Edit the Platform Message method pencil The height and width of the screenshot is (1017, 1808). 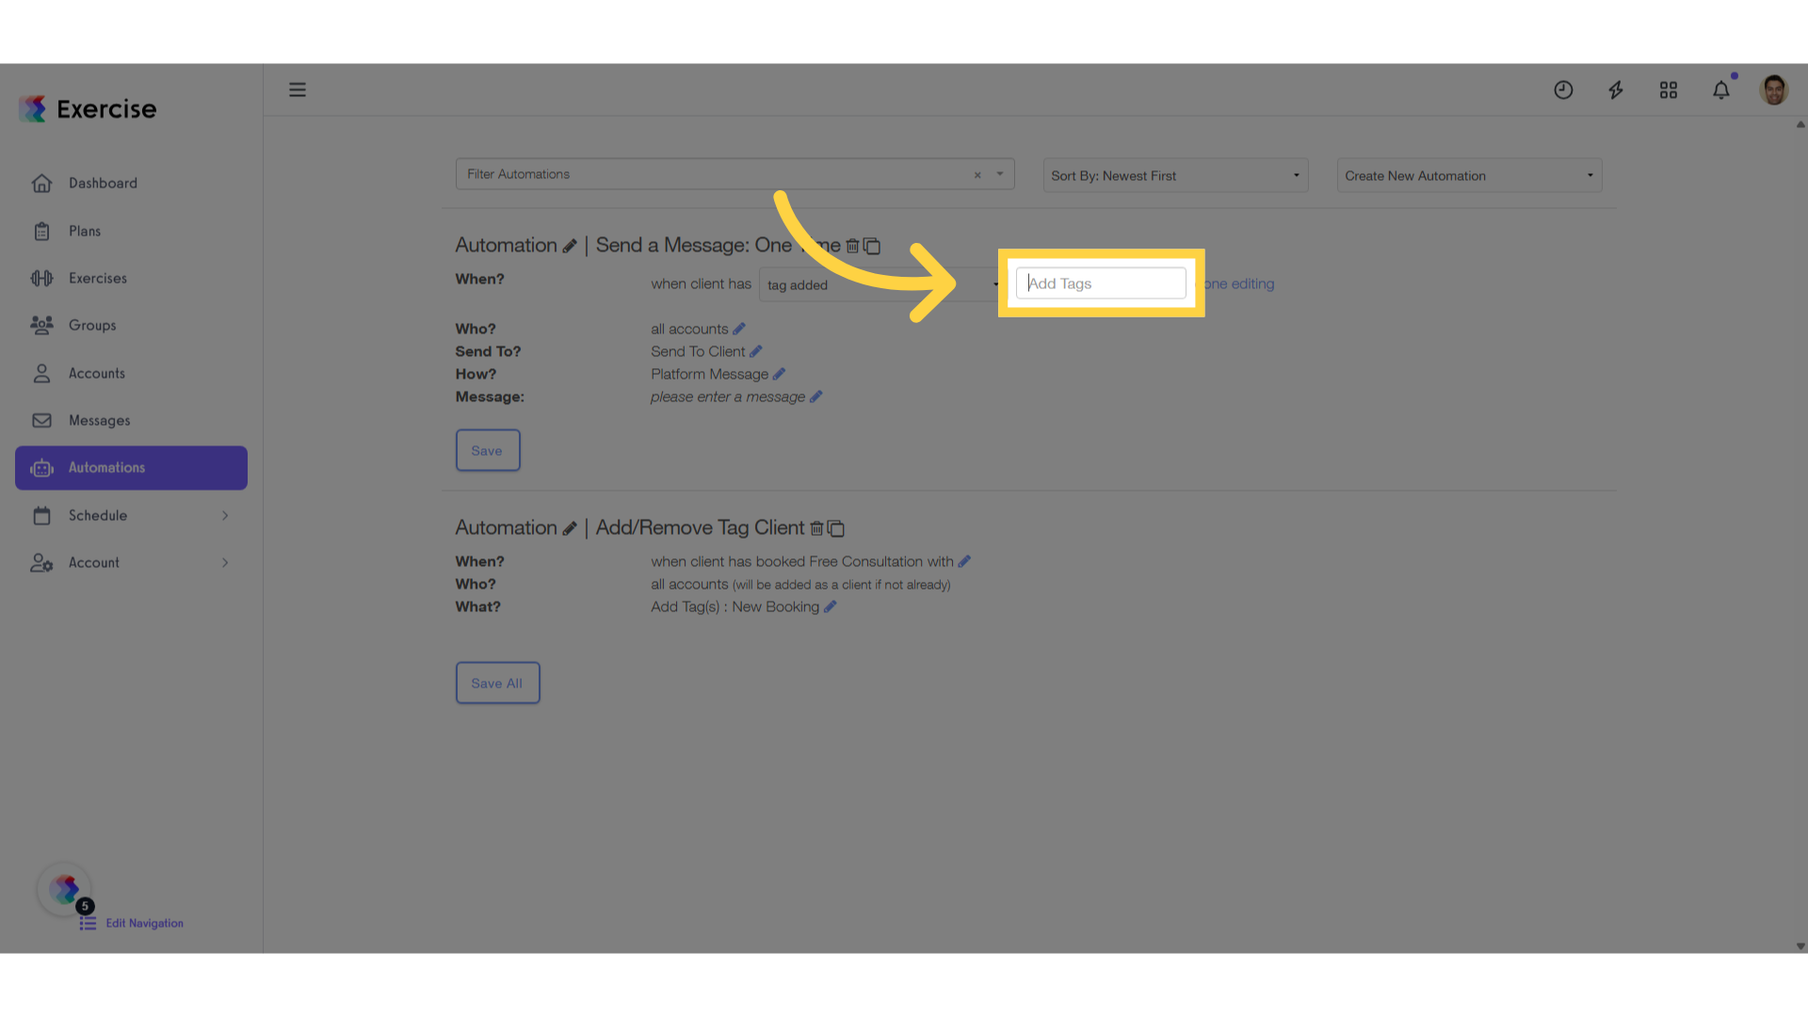(779, 374)
